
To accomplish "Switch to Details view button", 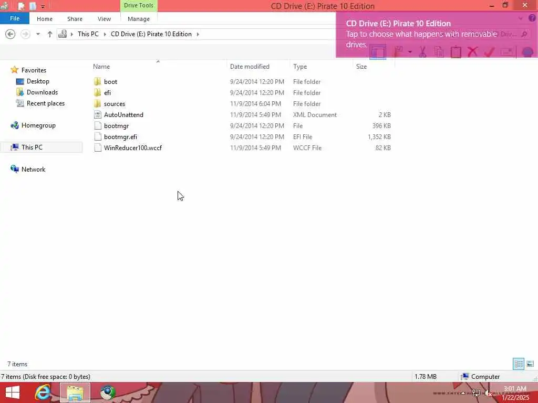I will 519,364.
